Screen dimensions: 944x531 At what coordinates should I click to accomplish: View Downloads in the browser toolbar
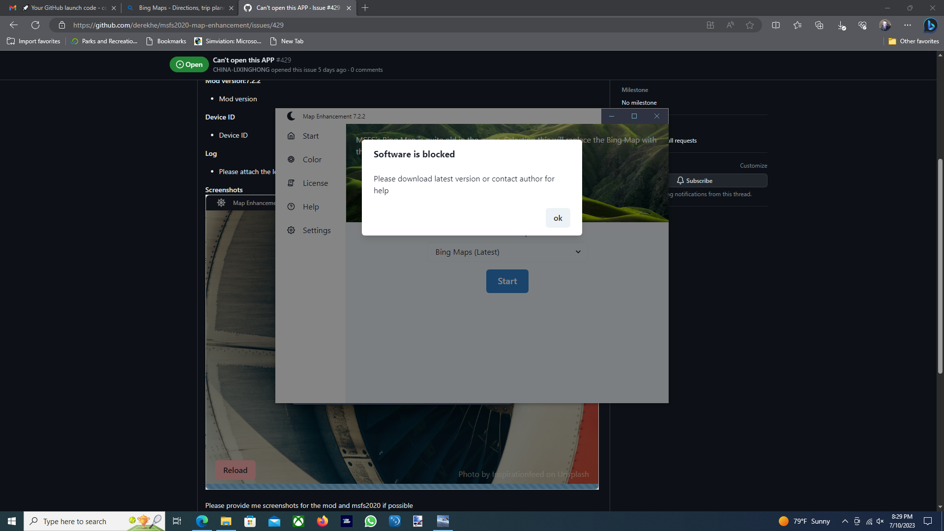point(841,25)
